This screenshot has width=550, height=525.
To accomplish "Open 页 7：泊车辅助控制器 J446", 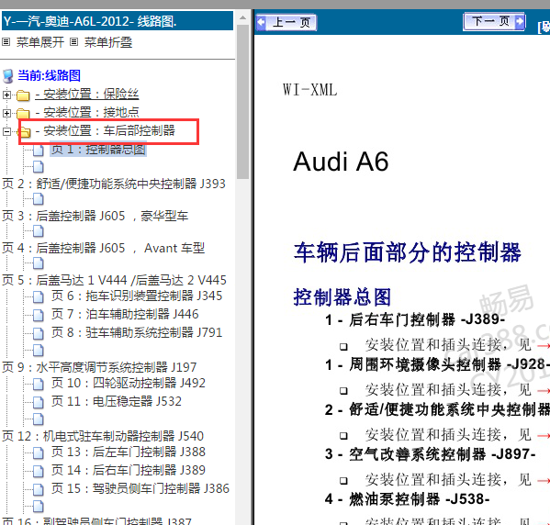I will pyautogui.click(x=125, y=314).
